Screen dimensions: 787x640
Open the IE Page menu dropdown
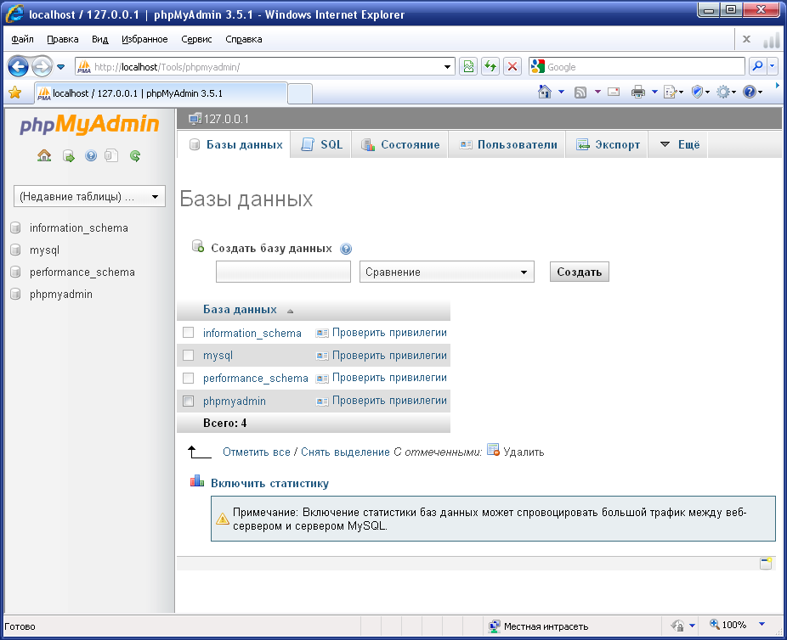pyautogui.click(x=674, y=92)
